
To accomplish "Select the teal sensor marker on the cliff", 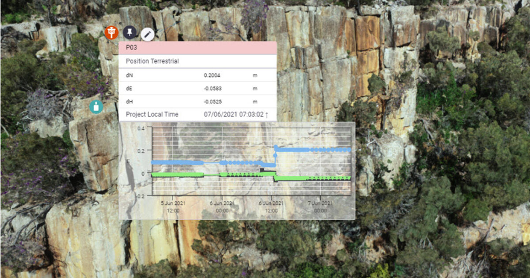I will point(96,106).
